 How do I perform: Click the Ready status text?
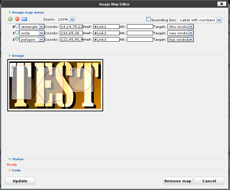(x=12, y=165)
